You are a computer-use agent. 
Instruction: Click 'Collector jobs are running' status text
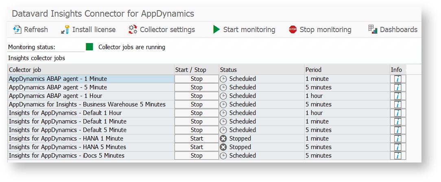[x=132, y=47]
